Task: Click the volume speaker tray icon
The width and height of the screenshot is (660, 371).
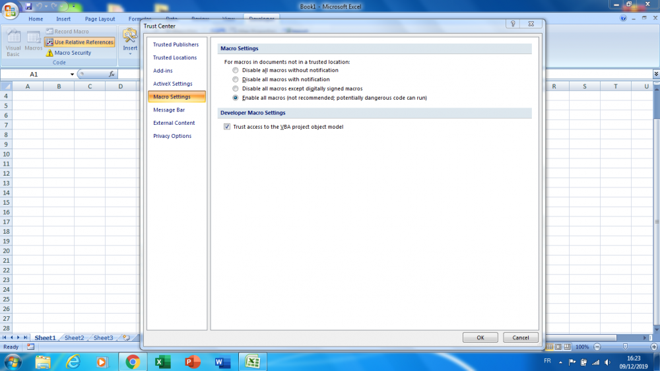Action: [x=607, y=362]
